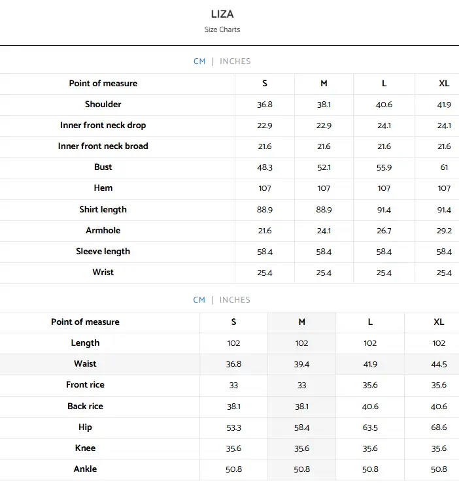Click the Armhole row label
The image size is (459, 483).
[103, 231]
